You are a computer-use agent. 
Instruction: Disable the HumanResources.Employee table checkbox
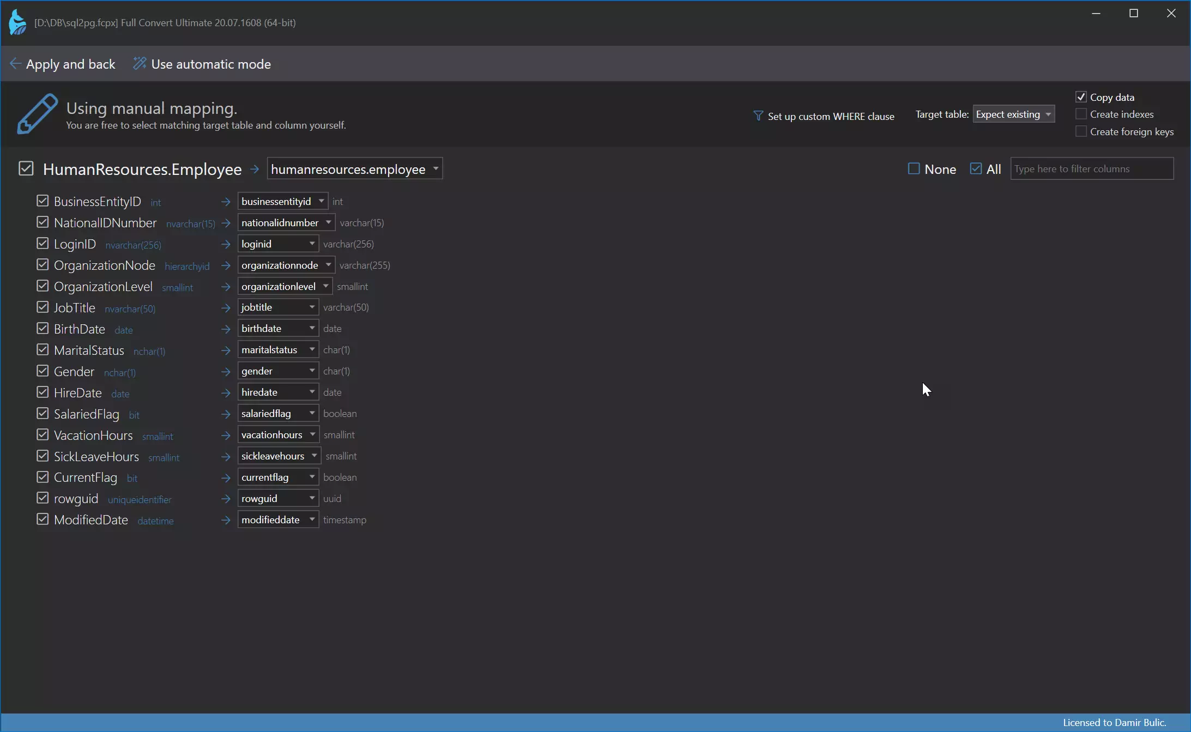pyautogui.click(x=26, y=168)
